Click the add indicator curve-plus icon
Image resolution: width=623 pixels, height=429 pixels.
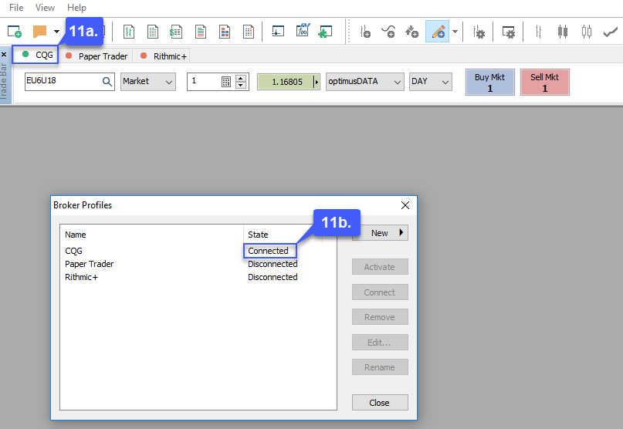click(x=388, y=32)
